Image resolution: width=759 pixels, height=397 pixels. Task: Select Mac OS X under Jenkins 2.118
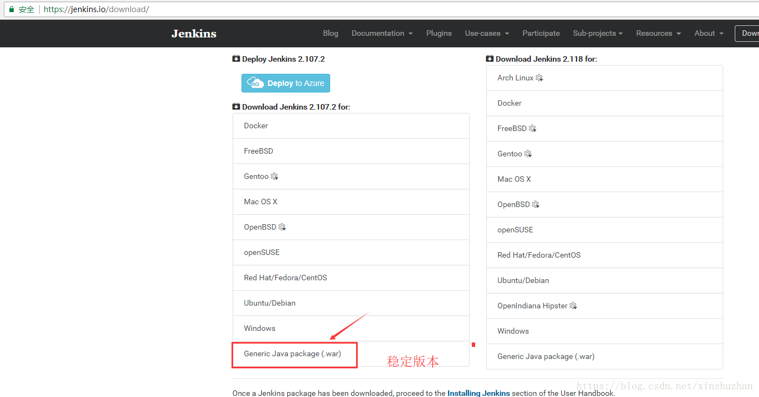point(605,180)
